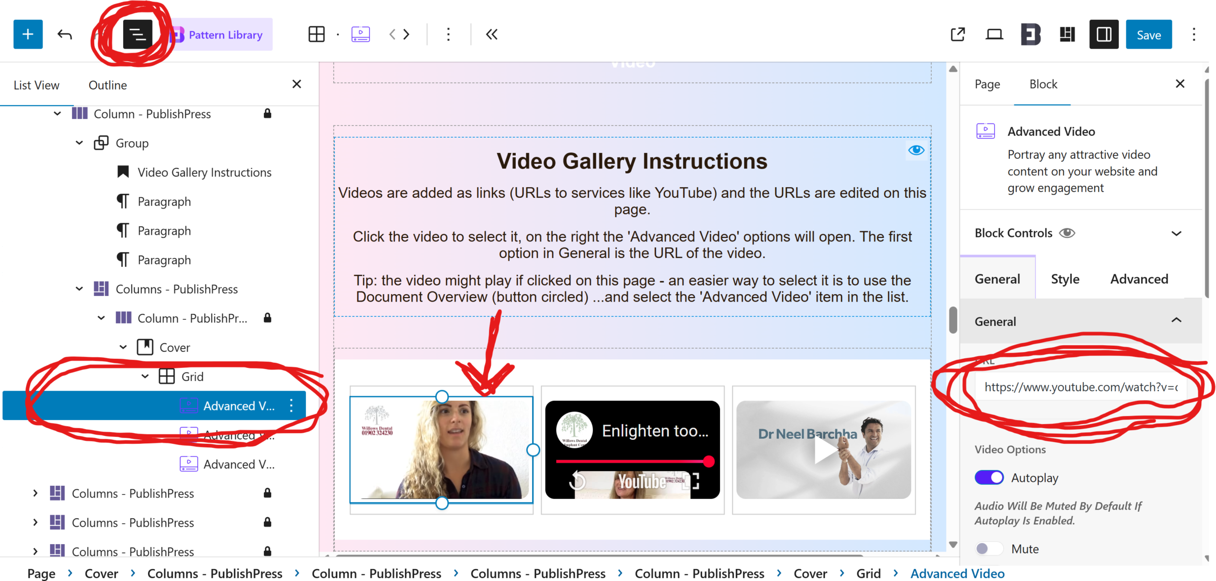Image resolution: width=1216 pixels, height=581 pixels.
Task: Switch to the Style tab
Action: 1065,279
